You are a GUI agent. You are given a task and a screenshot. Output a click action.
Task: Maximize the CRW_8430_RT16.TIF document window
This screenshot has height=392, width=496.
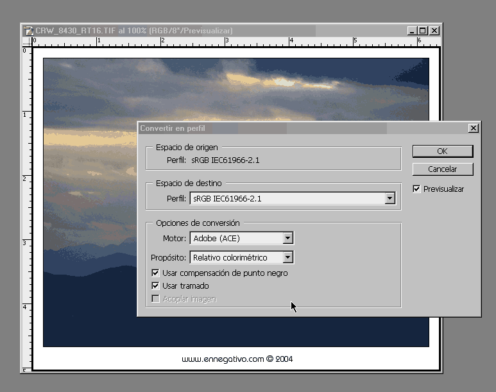coord(422,31)
